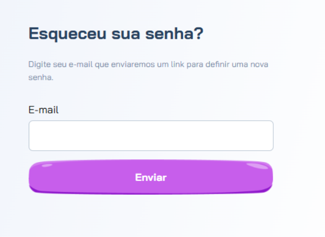Select the white e-mail entry box
Viewport: 325px width, 237px height.
pyautogui.click(x=151, y=135)
